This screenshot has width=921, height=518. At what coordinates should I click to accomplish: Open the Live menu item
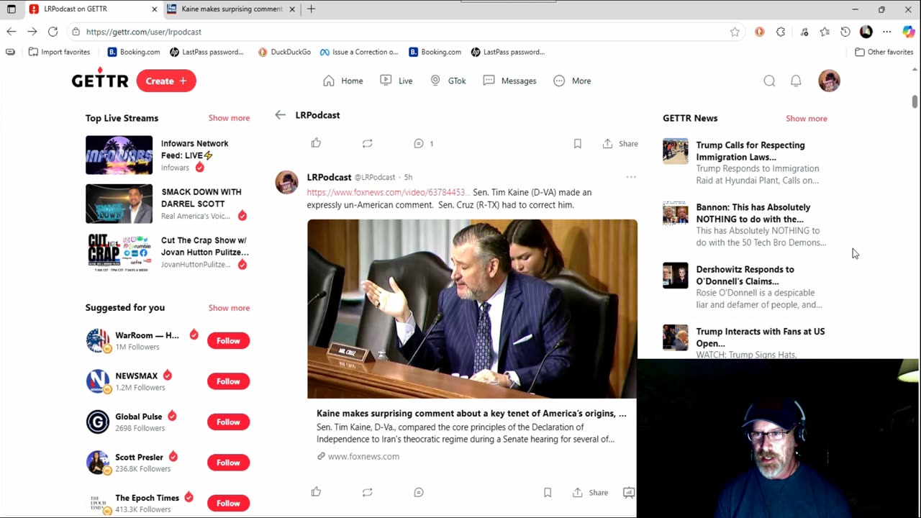point(396,81)
